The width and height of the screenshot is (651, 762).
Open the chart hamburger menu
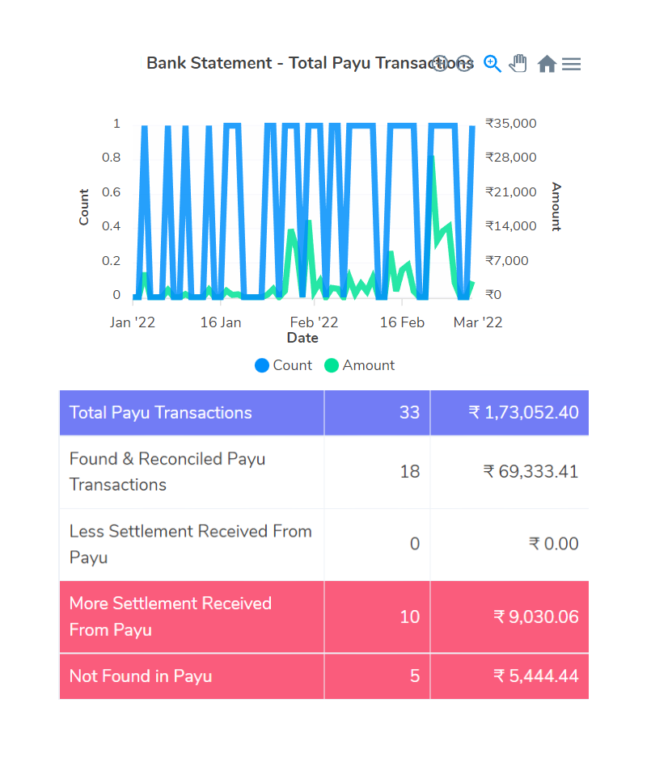coord(571,64)
